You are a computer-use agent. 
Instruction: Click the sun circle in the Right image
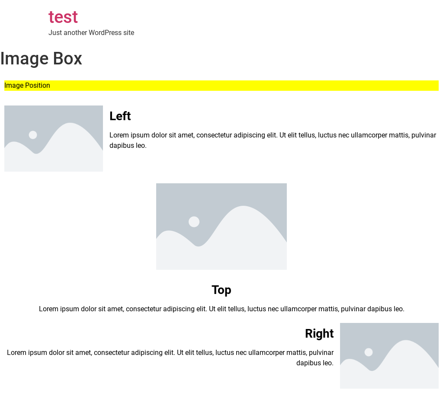(x=369, y=352)
